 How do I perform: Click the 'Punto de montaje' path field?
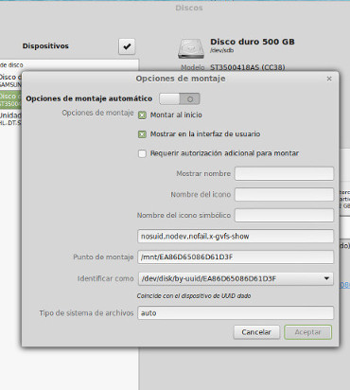point(236,257)
